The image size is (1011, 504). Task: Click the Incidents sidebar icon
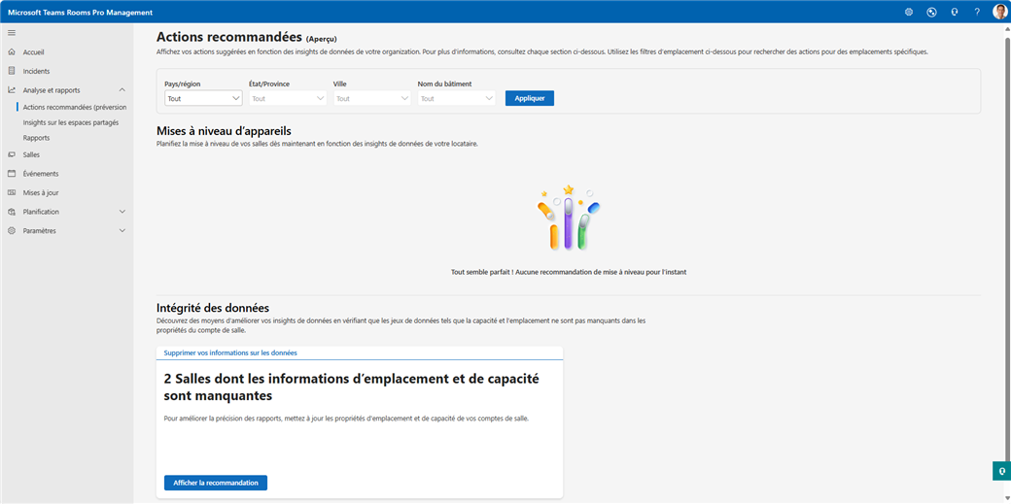tap(12, 71)
